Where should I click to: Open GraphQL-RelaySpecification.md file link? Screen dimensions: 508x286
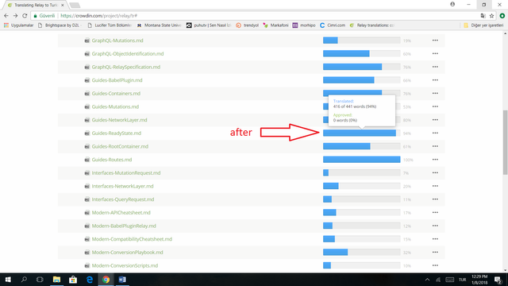click(x=126, y=67)
